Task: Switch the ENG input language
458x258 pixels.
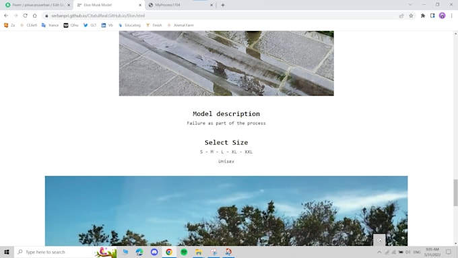Action: pyautogui.click(x=417, y=252)
